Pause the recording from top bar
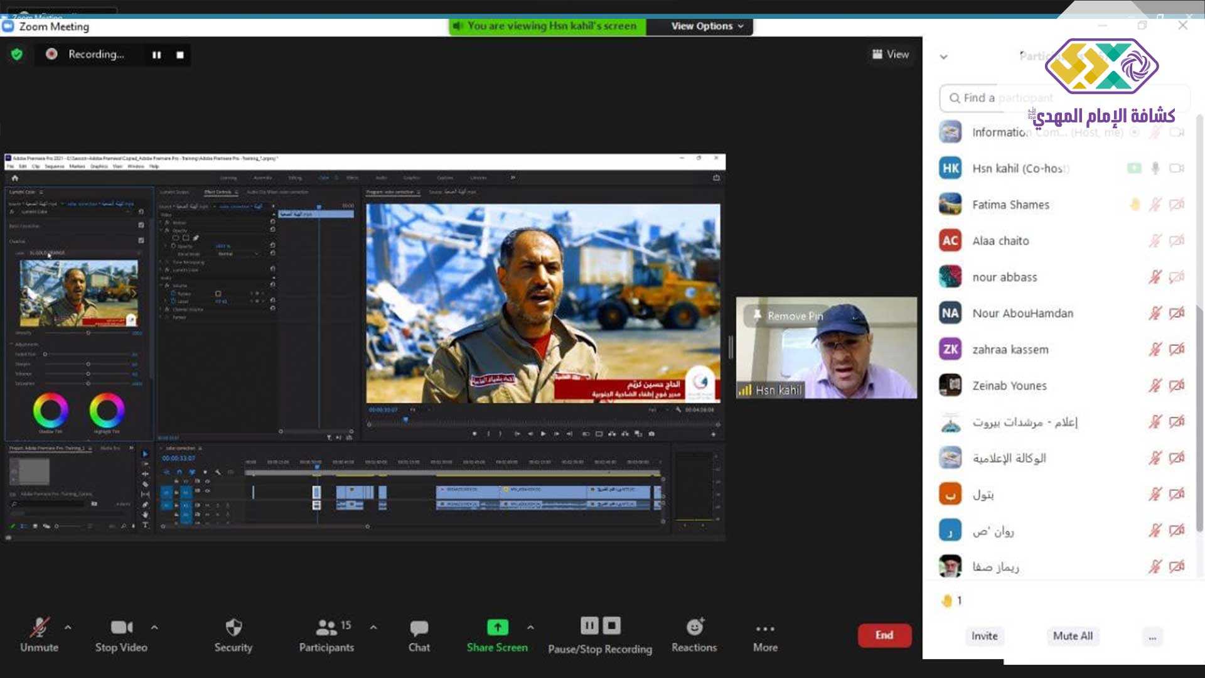1205x678 pixels. [156, 55]
